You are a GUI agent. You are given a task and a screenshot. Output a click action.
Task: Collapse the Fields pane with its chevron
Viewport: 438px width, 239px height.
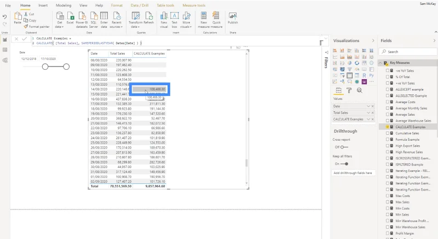click(x=434, y=41)
